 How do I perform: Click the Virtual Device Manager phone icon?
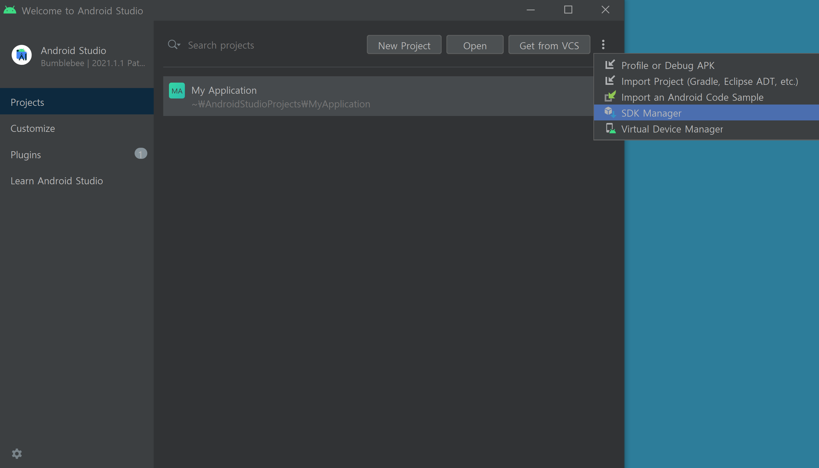point(610,129)
